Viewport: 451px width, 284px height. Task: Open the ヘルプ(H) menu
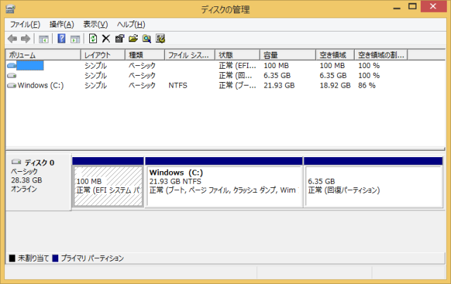[x=131, y=25]
